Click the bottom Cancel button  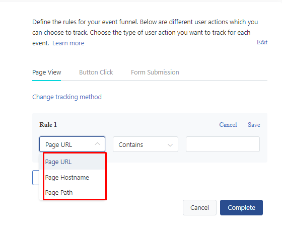point(199,208)
